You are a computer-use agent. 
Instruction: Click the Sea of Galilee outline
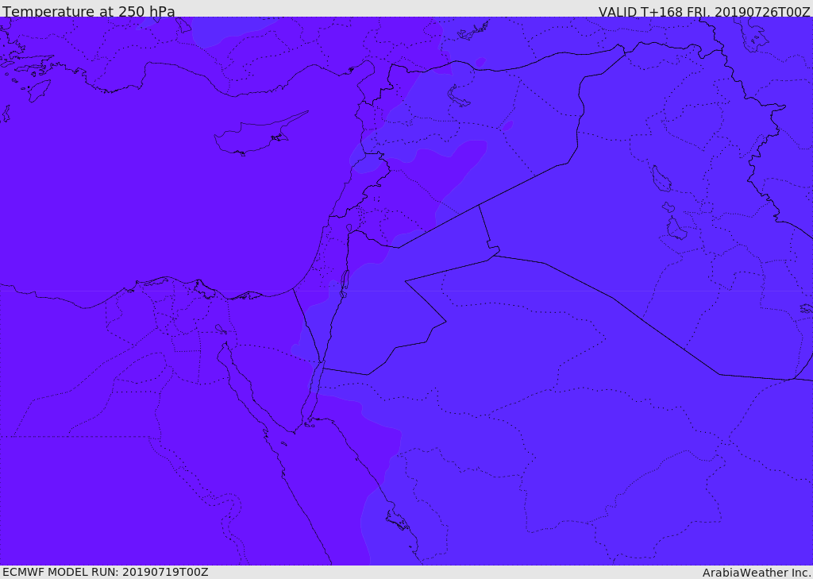pos(349,228)
